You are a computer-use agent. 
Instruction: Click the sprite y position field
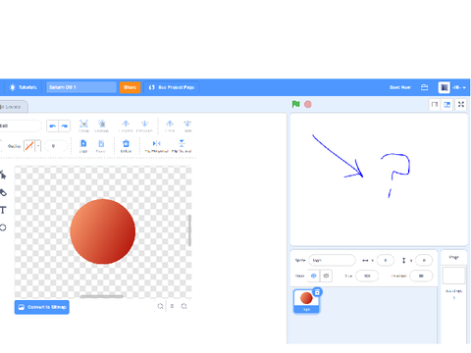pos(424,260)
